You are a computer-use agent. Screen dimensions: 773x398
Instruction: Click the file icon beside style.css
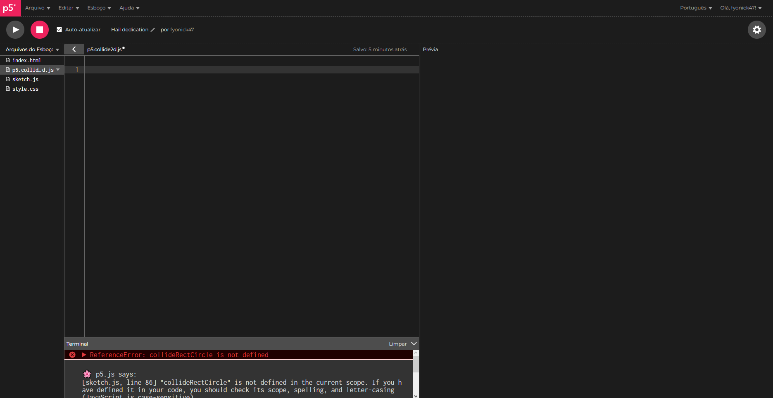tap(8, 89)
